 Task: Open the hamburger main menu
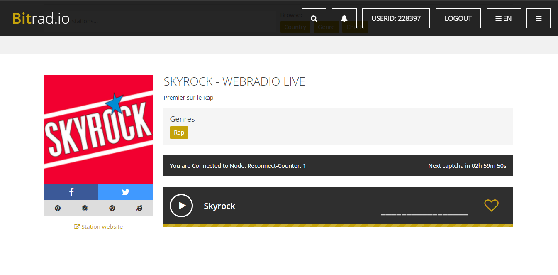[539, 18]
